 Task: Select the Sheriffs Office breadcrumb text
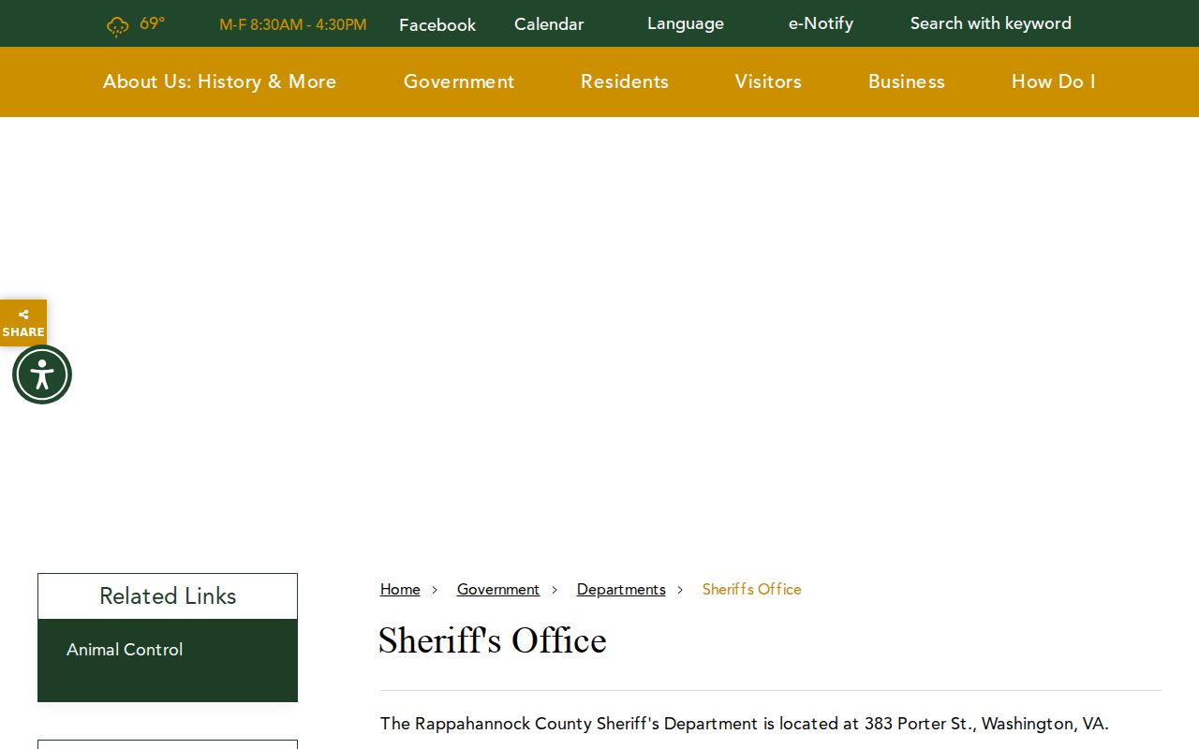pos(752,589)
